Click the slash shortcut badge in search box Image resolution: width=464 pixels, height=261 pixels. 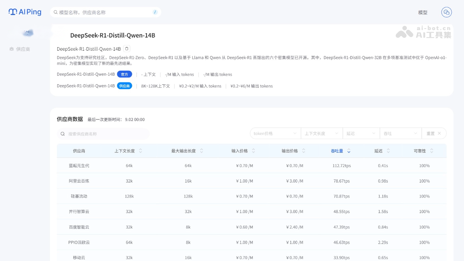pyautogui.click(x=155, y=12)
